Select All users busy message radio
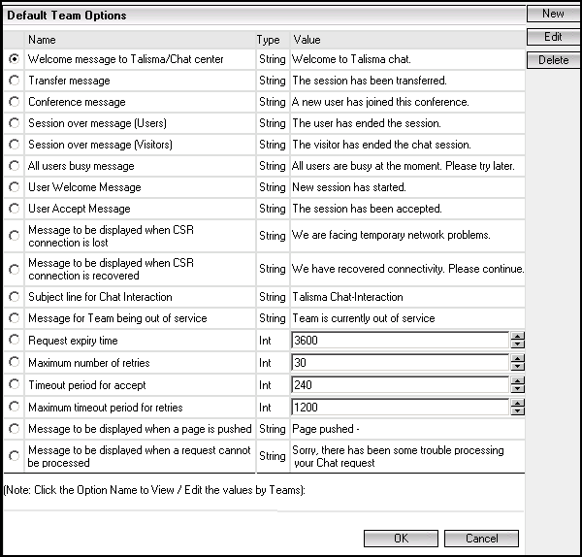The width and height of the screenshot is (582, 557). click(x=15, y=166)
